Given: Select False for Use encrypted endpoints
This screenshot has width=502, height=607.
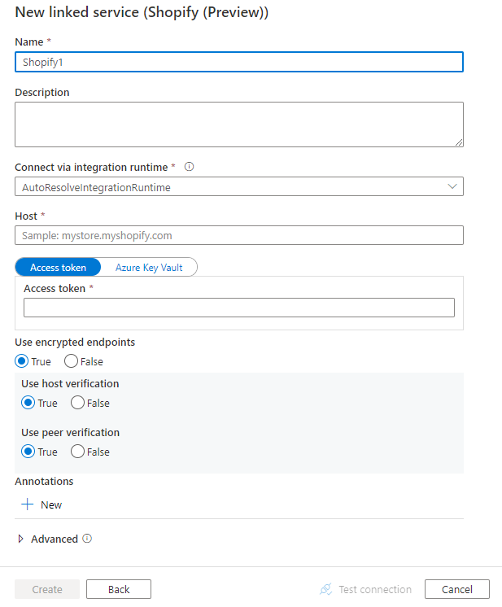Looking at the screenshot, I should (71, 361).
